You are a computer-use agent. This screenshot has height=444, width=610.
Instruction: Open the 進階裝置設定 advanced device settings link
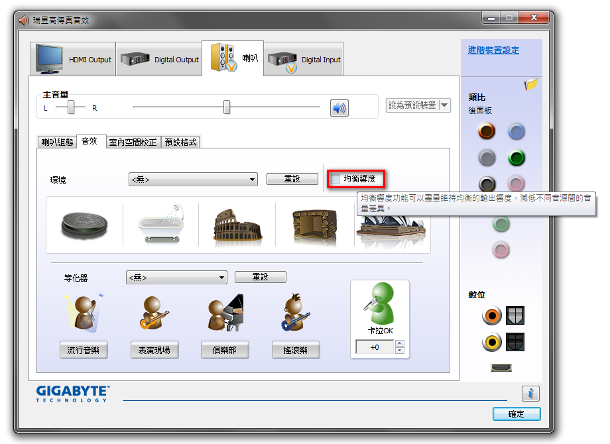493,50
